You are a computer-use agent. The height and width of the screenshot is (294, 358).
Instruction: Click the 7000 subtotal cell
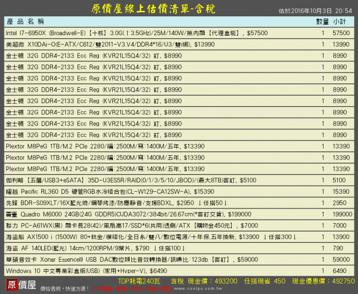(340, 226)
